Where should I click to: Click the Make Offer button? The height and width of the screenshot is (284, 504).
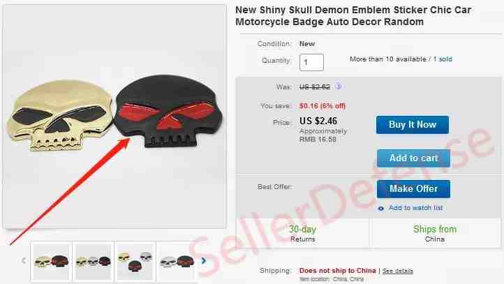(x=413, y=188)
